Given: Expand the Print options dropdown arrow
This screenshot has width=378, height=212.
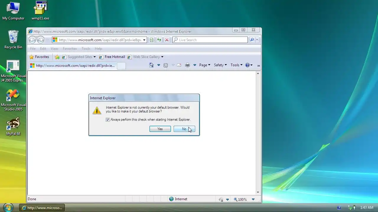Looking at the screenshot, I should (x=195, y=65).
